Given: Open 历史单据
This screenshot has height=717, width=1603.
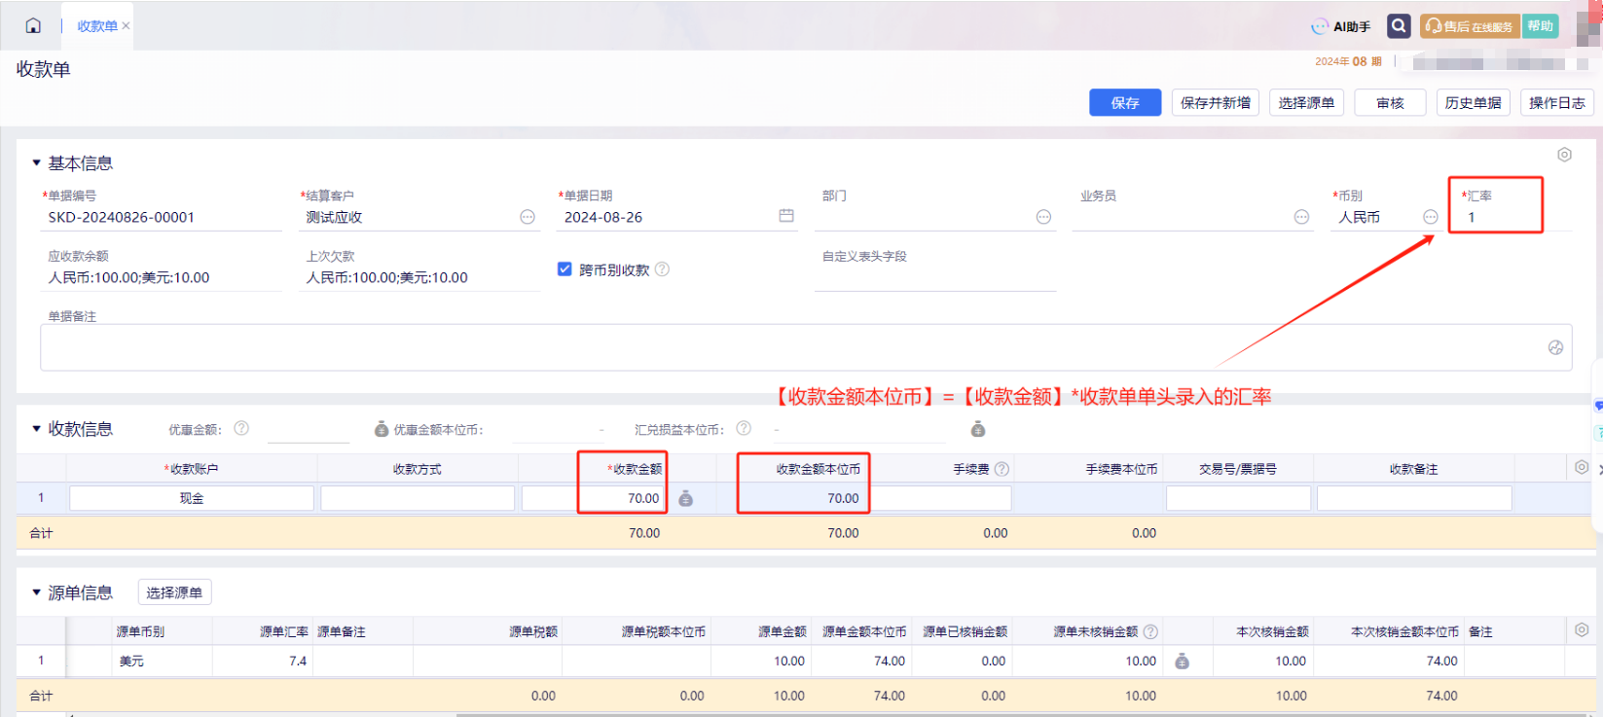Looking at the screenshot, I should pos(1473,103).
